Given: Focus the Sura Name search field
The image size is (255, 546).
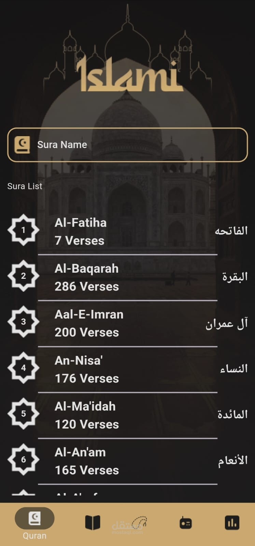Looking at the screenshot, I should click(x=137, y=145).
